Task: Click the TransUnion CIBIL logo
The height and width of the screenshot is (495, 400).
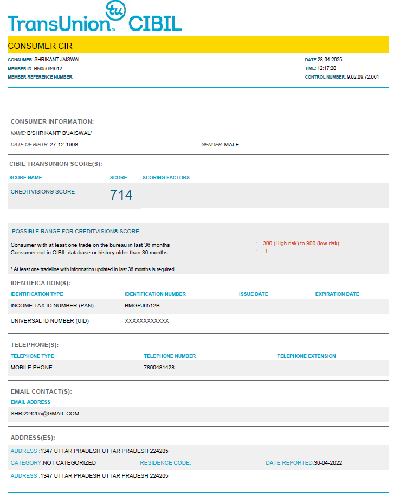Action: pyautogui.click(x=94, y=16)
